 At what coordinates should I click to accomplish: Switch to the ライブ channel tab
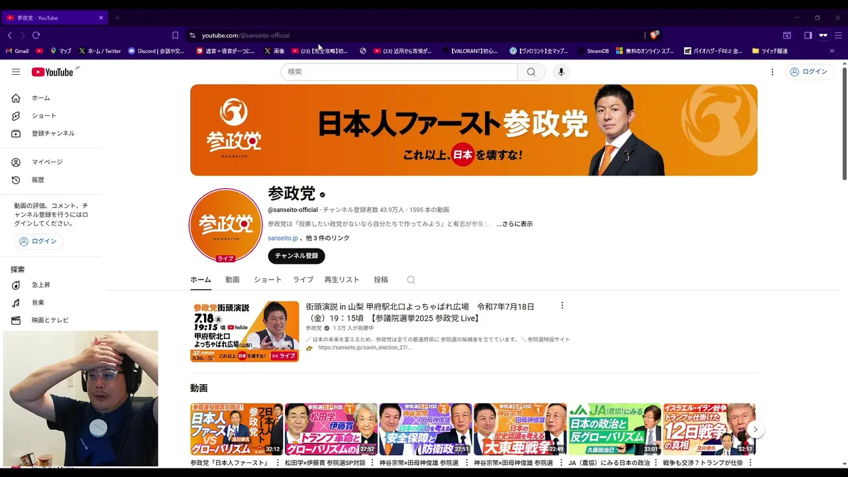(x=303, y=280)
